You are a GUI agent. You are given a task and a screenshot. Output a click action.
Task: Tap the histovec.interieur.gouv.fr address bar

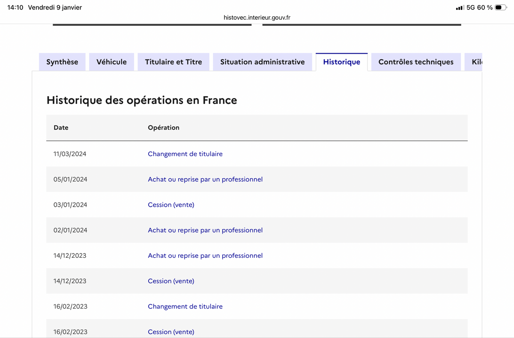coord(257,18)
